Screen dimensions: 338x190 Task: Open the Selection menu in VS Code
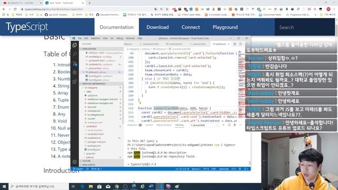pos(95,38)
